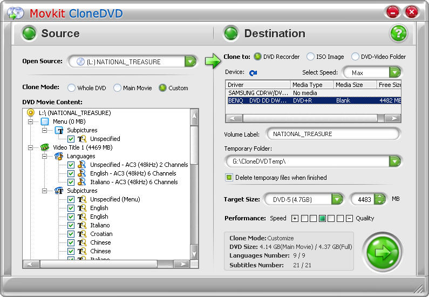Click the Italiano AC3 audio track icon
Viewport: 429px width, 297px height.
tap(82, 182)
